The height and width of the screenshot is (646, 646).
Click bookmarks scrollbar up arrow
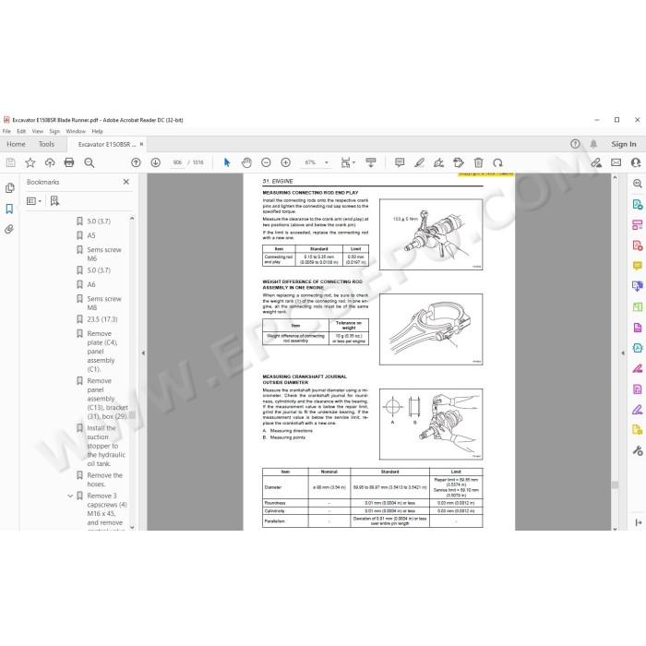[x=132, y=219]
